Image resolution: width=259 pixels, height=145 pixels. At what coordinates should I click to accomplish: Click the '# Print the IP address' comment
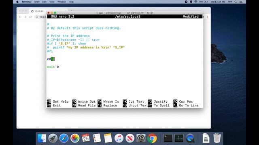click(68, 36)
